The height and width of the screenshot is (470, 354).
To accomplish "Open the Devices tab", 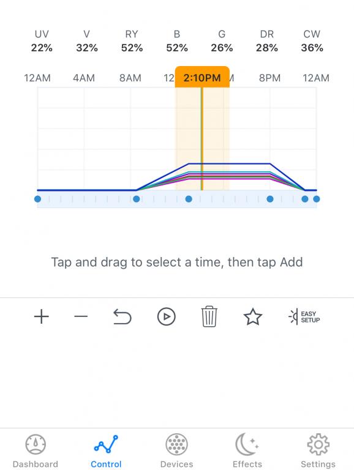I will [x=177, y=451].
